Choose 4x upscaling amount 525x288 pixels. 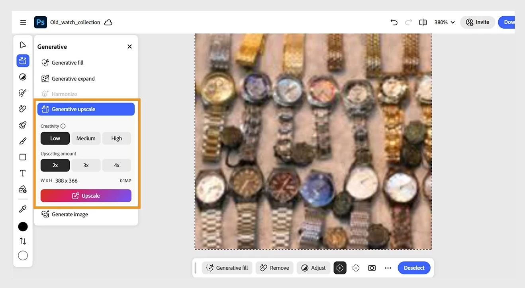pyautogui.click(x=117, y=165)
